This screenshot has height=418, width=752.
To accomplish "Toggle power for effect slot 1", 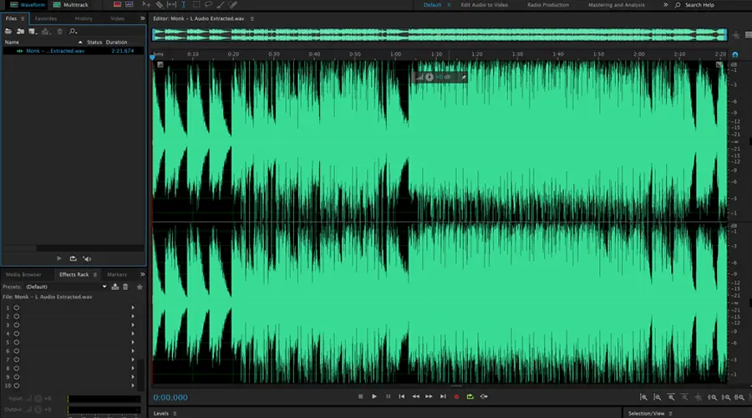I will (17, 308).
